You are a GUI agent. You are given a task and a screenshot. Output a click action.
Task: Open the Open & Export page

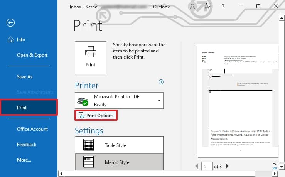[32, 55]
